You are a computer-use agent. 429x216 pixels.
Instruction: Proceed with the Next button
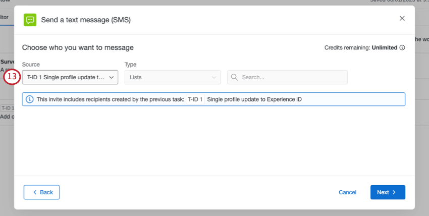coord(387,192)
